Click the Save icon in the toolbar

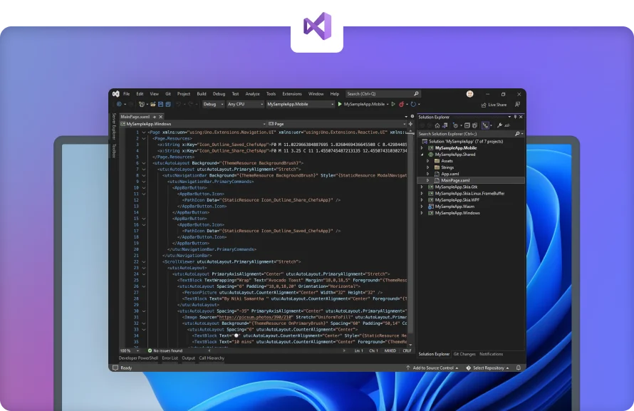coord(161,105)
